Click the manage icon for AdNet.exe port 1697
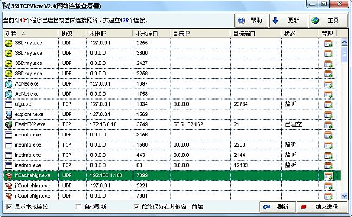The image size is (352, 217). point(328,84)
